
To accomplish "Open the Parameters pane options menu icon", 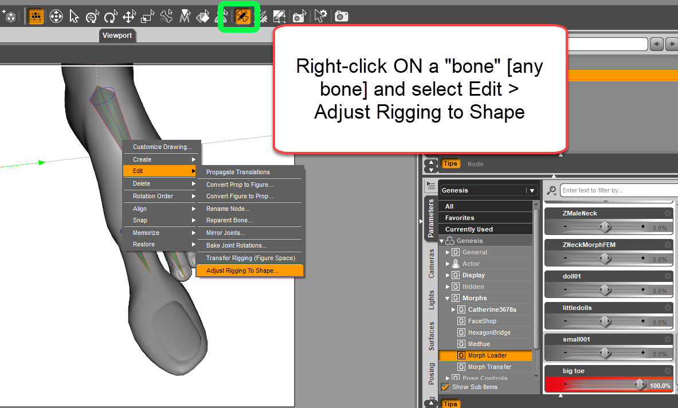I will tap(430, 186).
